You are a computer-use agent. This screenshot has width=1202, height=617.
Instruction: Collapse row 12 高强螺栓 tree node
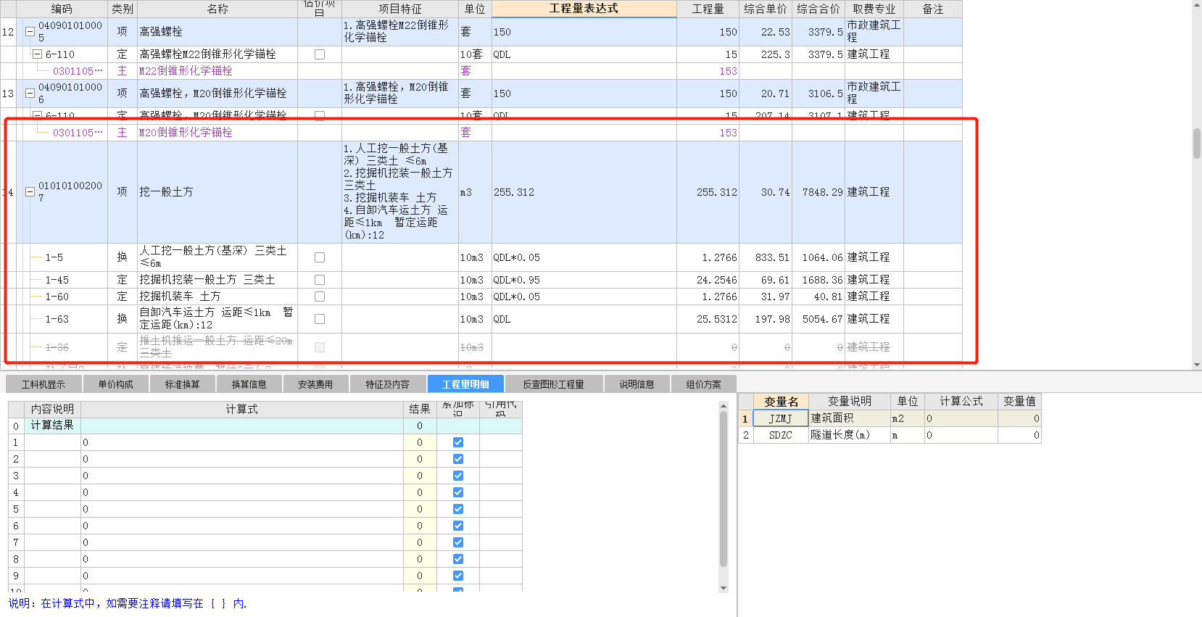click(x=30, y=32)
